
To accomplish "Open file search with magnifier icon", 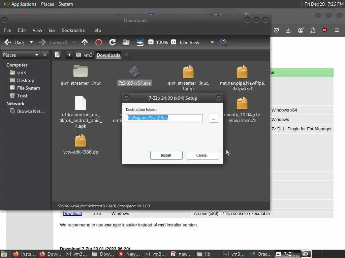I will pos(224,42).
